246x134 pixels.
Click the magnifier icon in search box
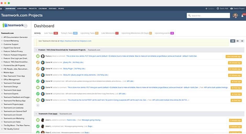click(x=189, y=15)
